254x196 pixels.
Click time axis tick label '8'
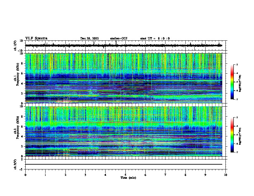point(185,175)
